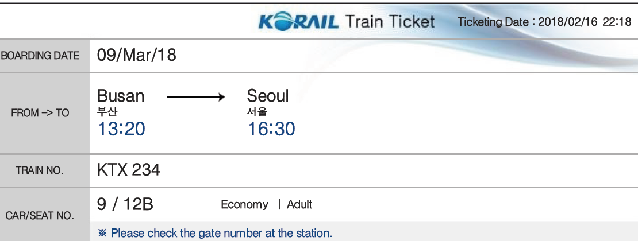Select the Ticketing Date 2018/02/16 22:18 text

pyautogui.click(x=544, y=22)
